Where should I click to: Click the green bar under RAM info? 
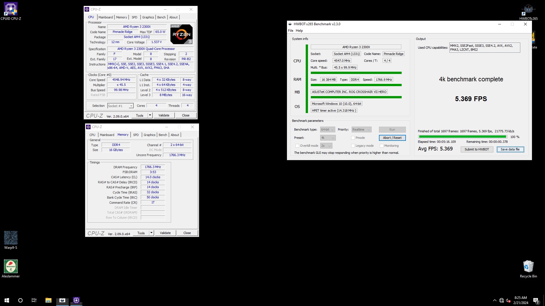pos(356,85)
